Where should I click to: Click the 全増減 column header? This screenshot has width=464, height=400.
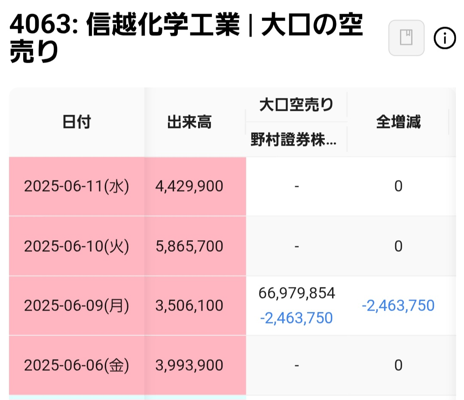coord(398,122)
